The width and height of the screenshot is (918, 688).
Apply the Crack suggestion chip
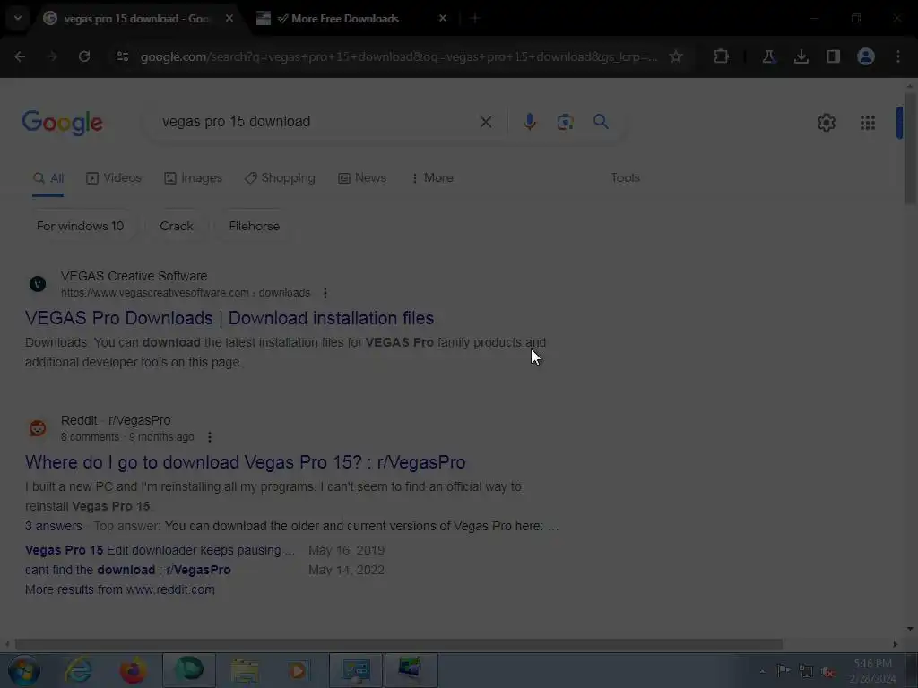coord(177,226)
